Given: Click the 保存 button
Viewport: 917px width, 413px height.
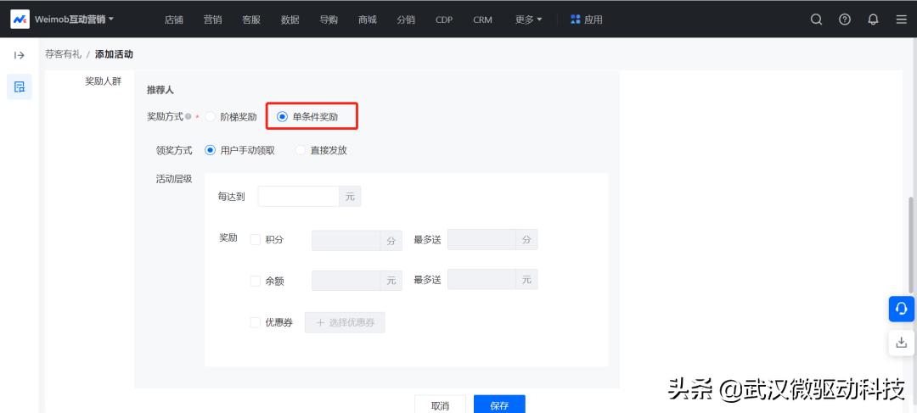Looking at the screenshot, I should [499, 405].
